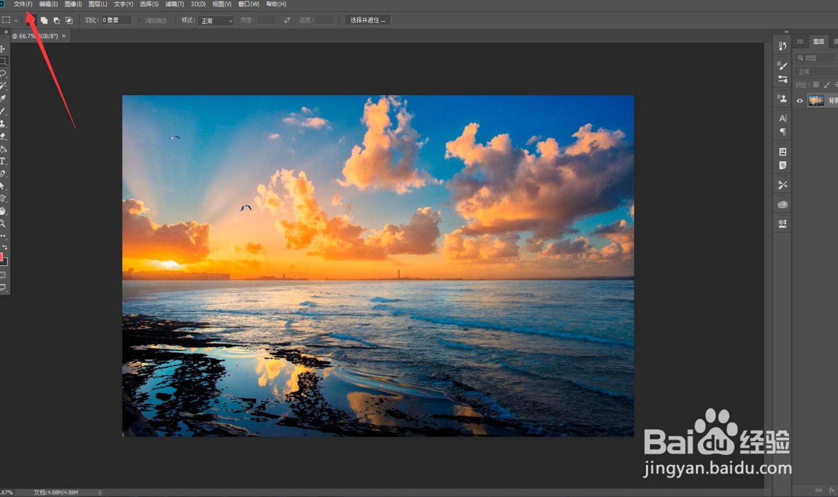Open the 滤镜(T) menu
The height and width of the screenshot is (497, 838).
174,4
